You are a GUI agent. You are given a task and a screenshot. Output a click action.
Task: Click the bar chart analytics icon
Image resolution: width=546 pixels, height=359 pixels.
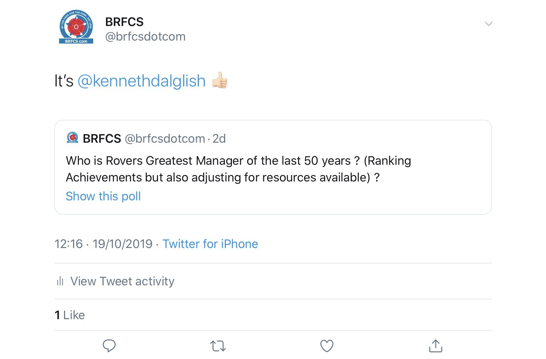[x=60, y=281]
